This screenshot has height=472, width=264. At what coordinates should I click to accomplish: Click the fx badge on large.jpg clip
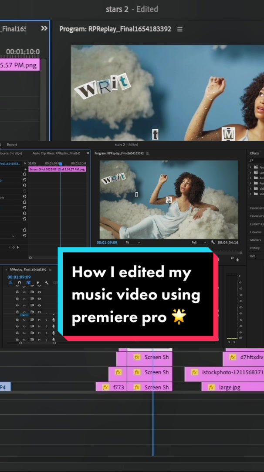pyautogui.click(x=211, y=387)
